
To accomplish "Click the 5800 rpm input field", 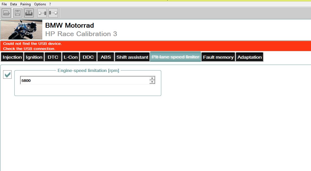I will pyautogui.click(x=85, y=80).
